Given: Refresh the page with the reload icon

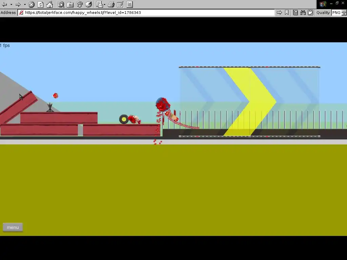Looking at the screenshot, I should [x=41, y=4].
